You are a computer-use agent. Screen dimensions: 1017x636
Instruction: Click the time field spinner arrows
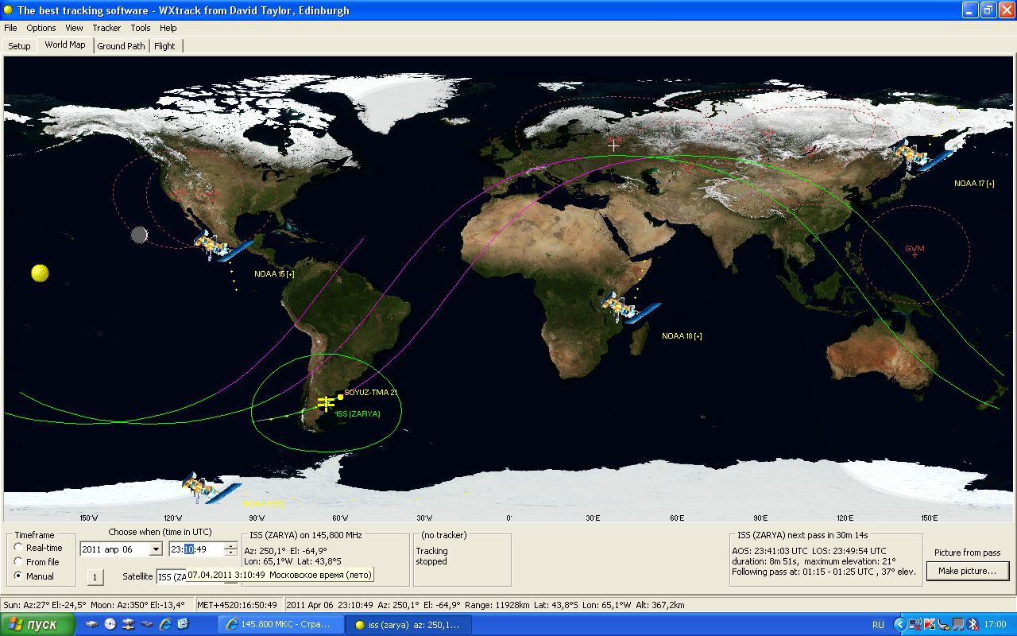coord(230,549)
